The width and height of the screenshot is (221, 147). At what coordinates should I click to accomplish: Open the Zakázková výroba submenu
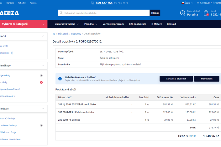(x=67, y=24)
